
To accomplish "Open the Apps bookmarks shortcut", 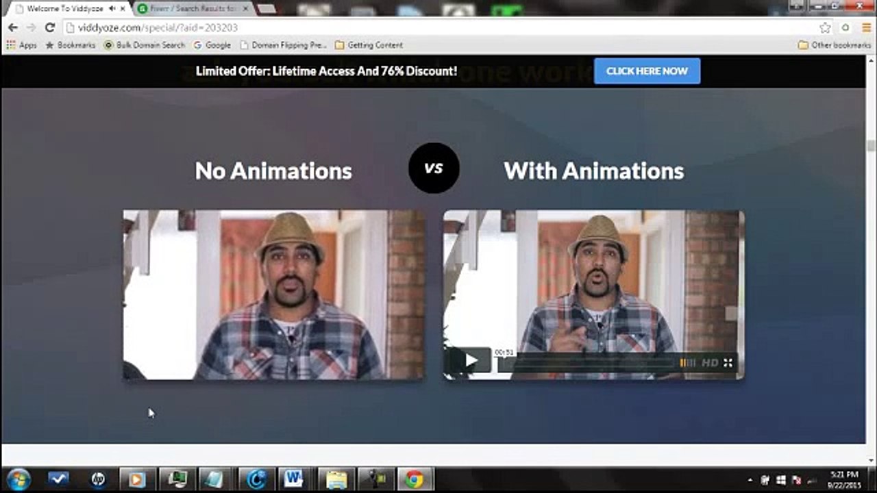I will pyautogui.click(x=21, y=45).
